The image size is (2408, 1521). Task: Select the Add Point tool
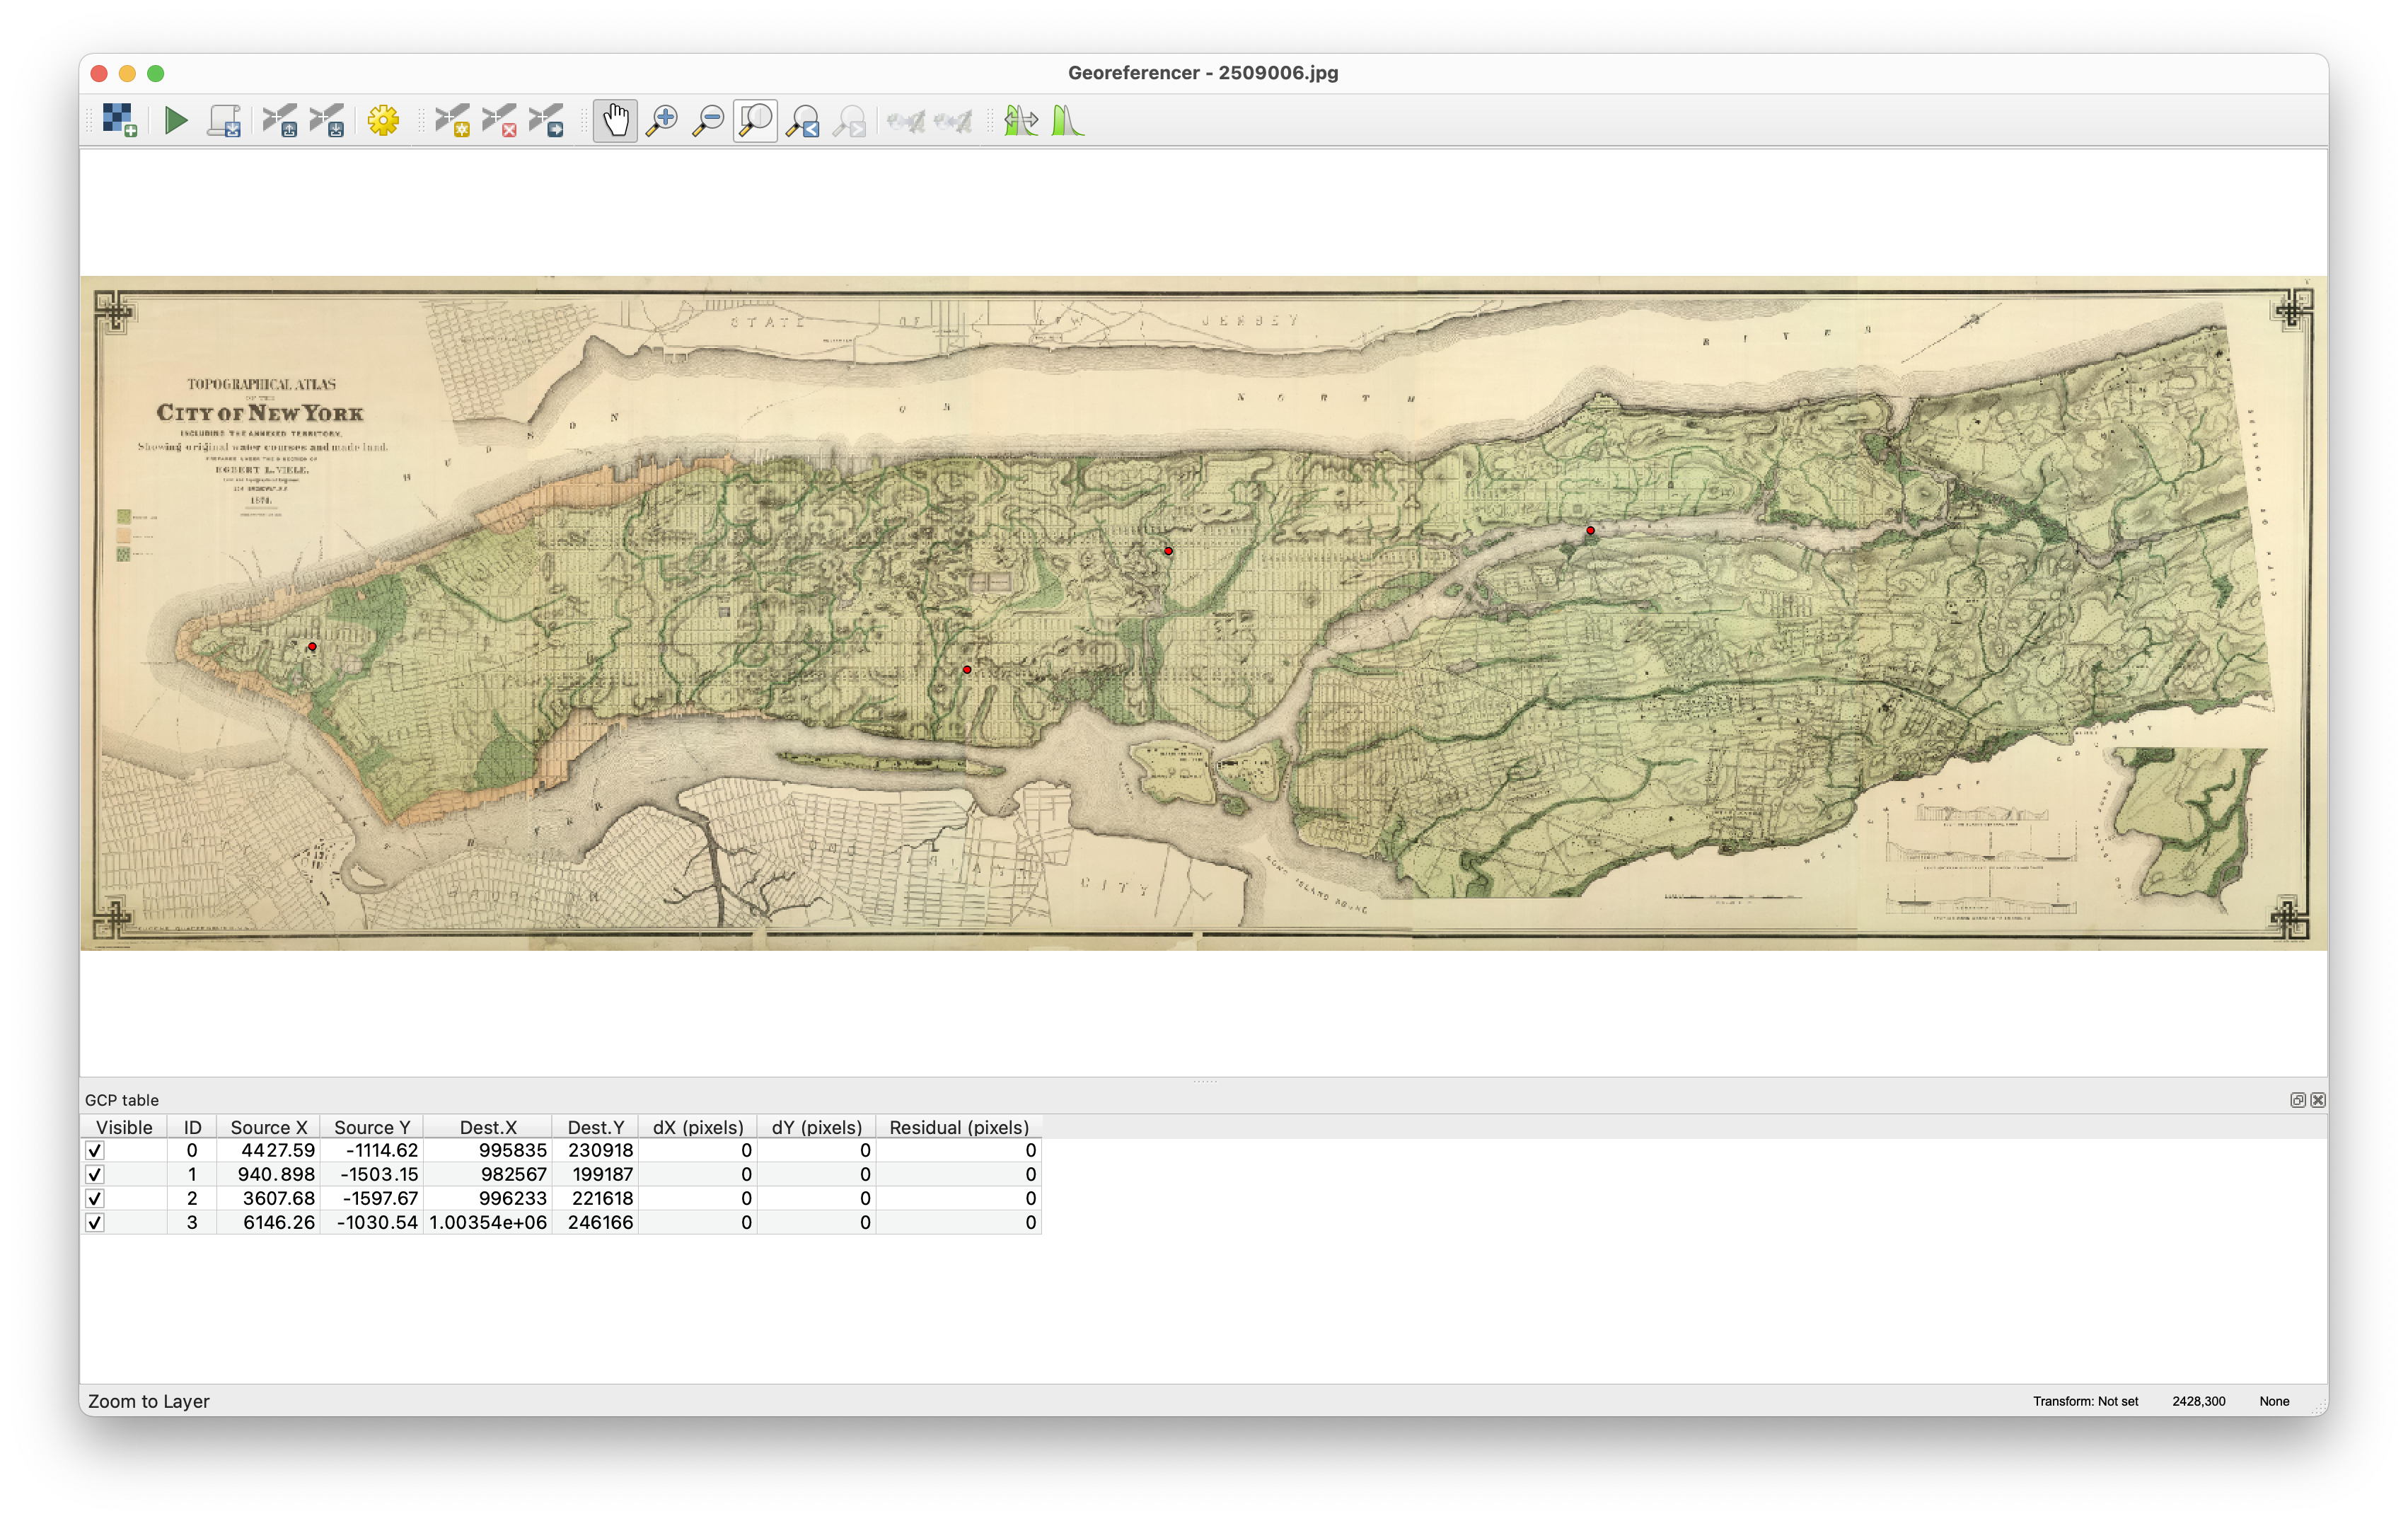[453, 121]
